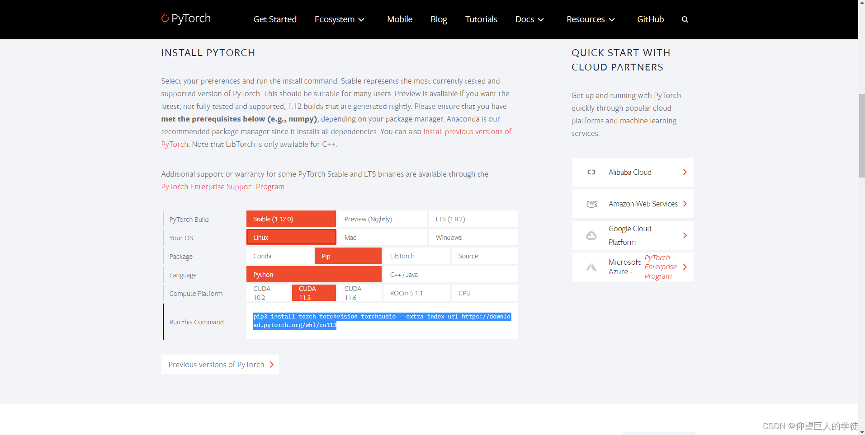The image size is (865, 435).
Task: Click 'QUICK START WITH CLOUD PARTNERS' heading
Action: [621, 60]
